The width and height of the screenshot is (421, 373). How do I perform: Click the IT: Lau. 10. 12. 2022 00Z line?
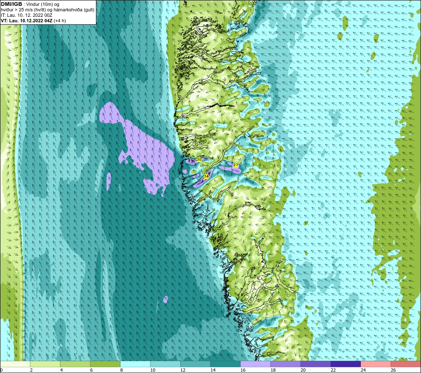point(26,15)
